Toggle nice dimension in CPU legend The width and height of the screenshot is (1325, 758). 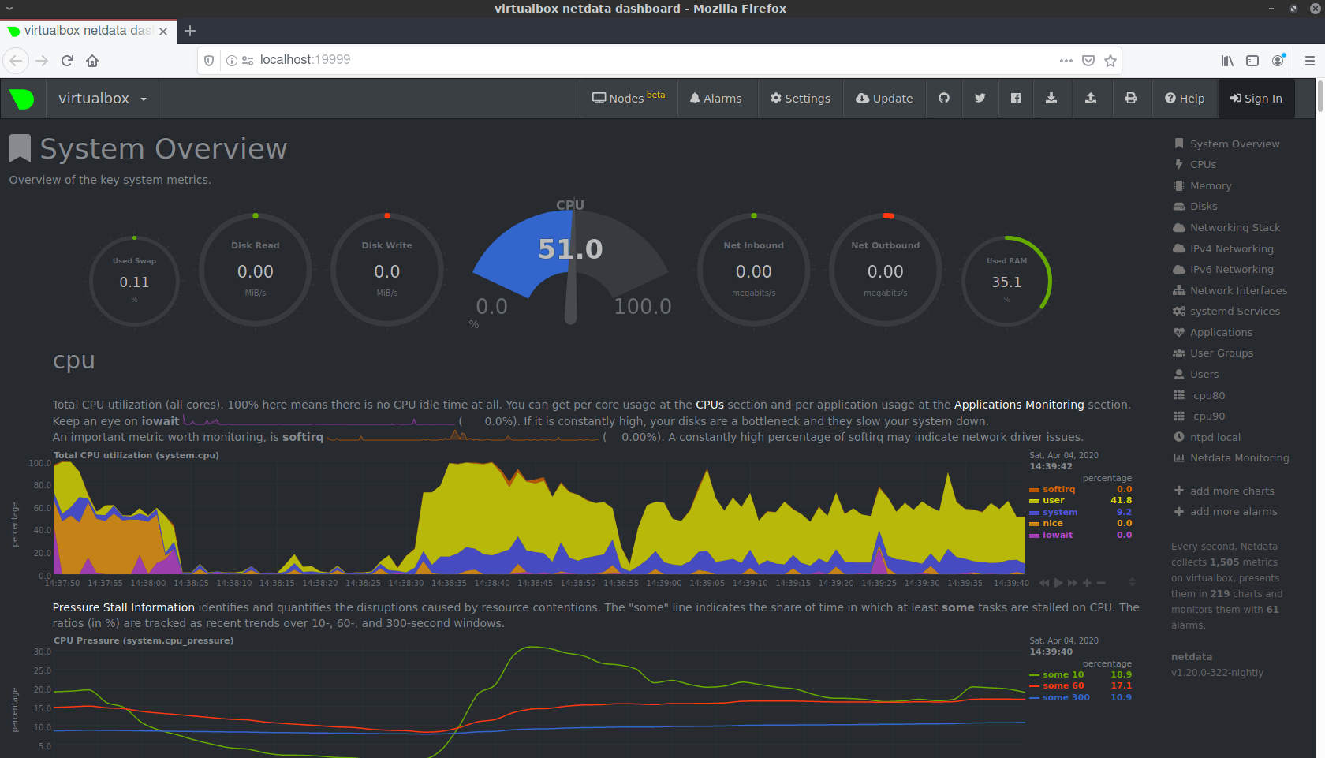1053,524
